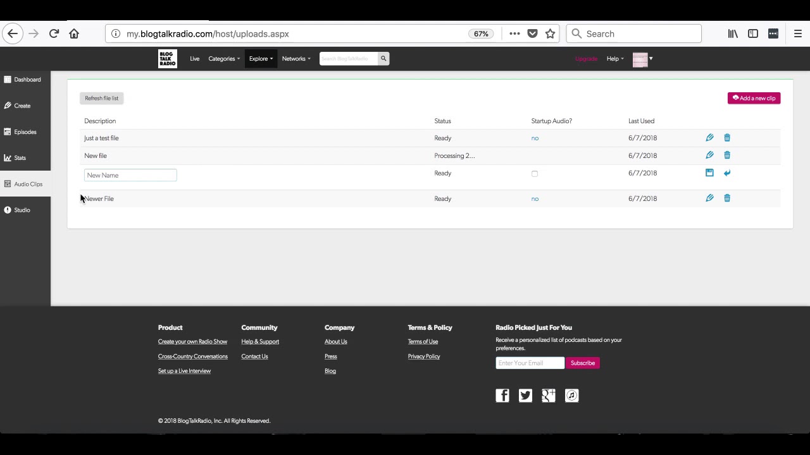Delete the 'New file' clip

pos(727,155)
